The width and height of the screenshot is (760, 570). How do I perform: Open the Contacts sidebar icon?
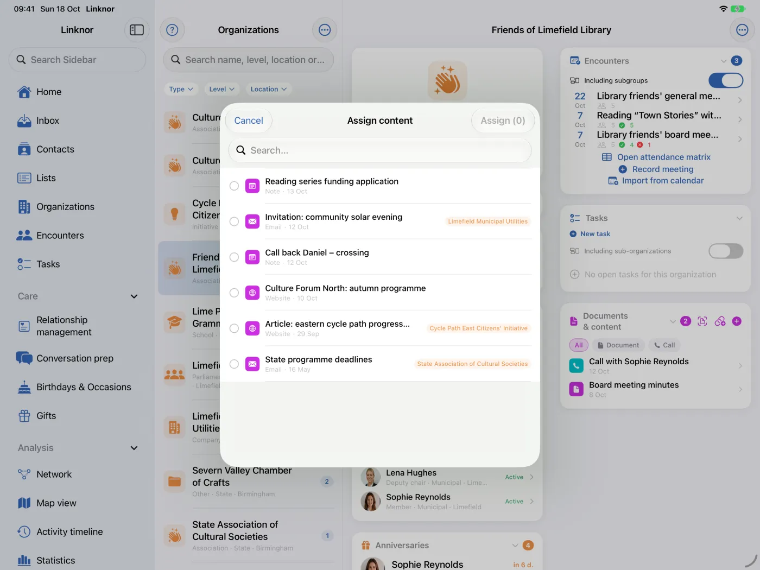pyautogui.click(x=24, y=149)
